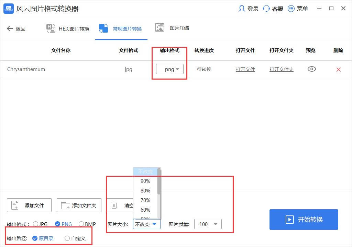Open Chrysanthemum's 打开文件夹 folder link
Screen dimensions: 352x247
(x=282, y=70)
